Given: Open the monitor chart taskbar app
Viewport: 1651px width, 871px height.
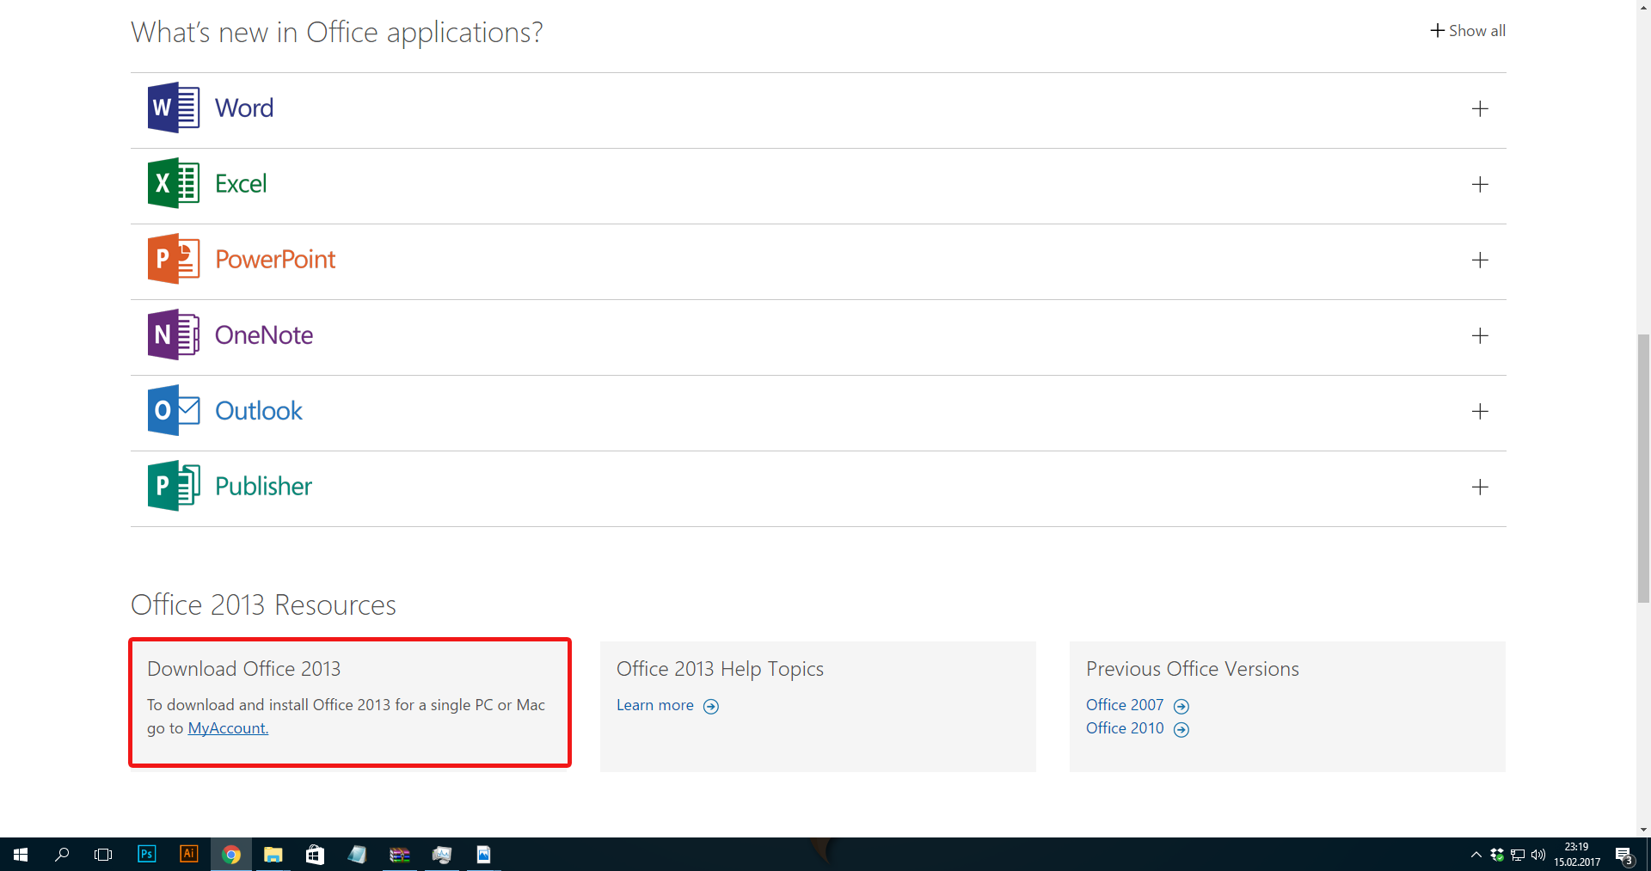Looking at the screenshot, I should point(441,855).
